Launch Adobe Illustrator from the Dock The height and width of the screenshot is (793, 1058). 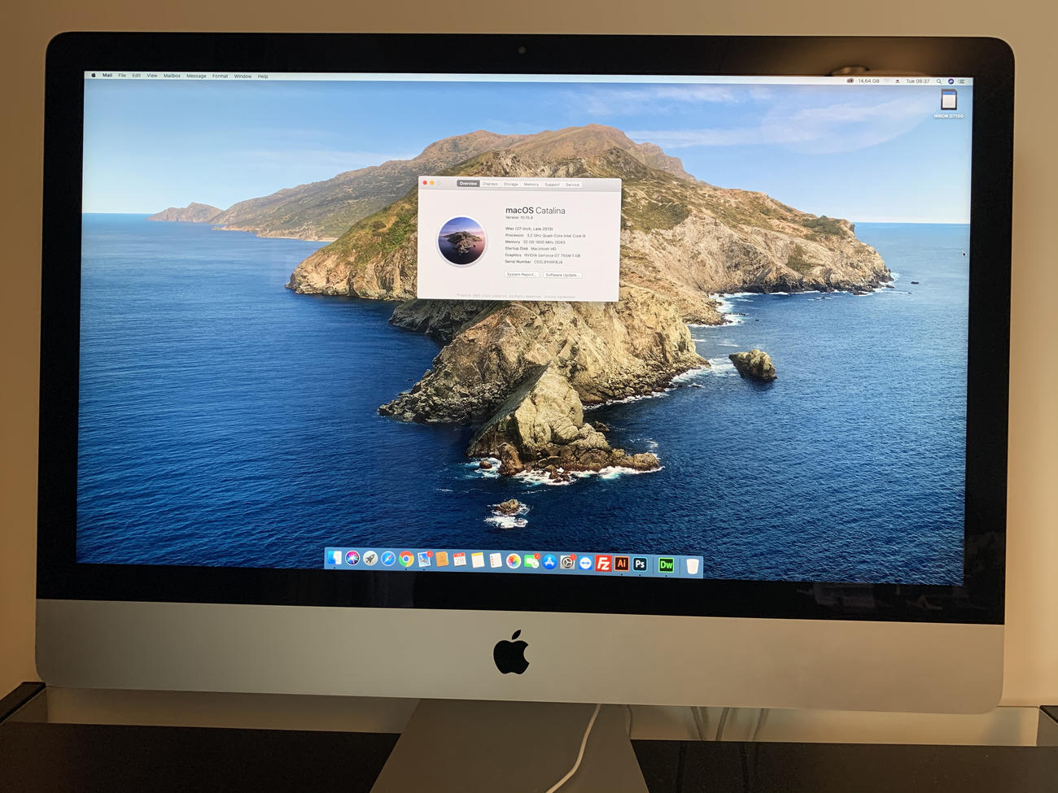pos(622,564)
